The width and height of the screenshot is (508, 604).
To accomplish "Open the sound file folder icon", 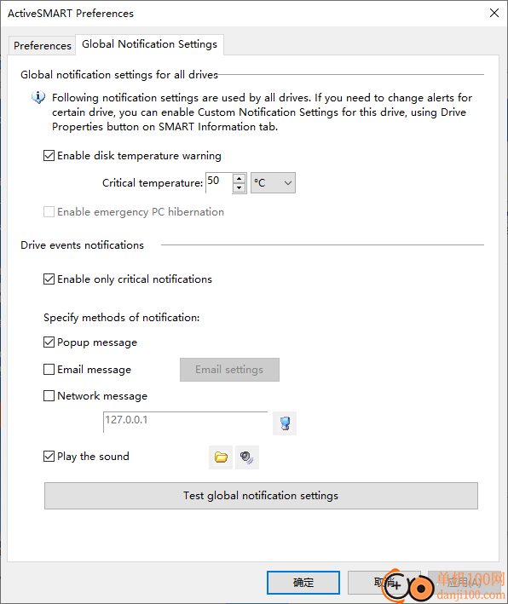I will (221, 457).
